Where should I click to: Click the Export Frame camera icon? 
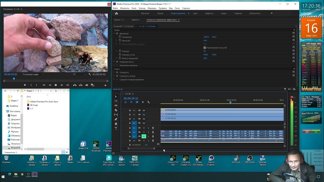tap(87, 85)
